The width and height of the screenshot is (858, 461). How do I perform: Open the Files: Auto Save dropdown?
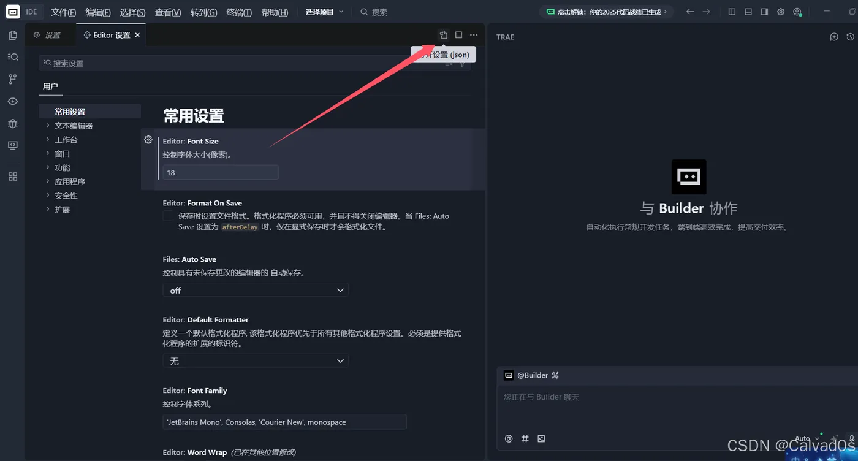click(x=256, y=290)
